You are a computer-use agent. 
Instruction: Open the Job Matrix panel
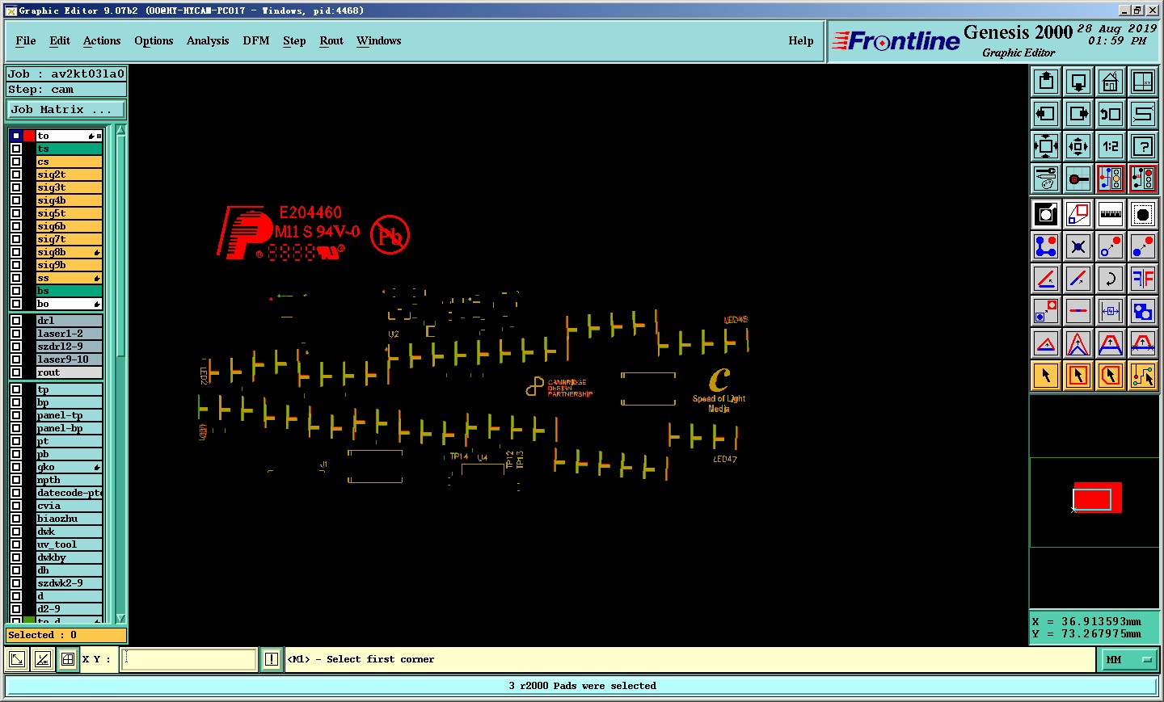coord(66,110)
